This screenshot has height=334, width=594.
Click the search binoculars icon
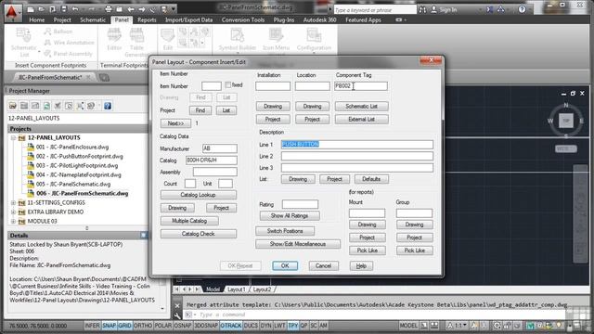click(x=422, y=9)
